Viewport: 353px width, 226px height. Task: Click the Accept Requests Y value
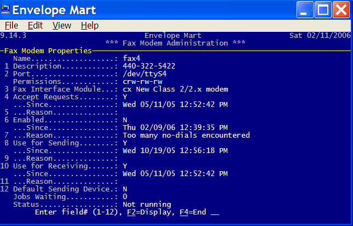pos(125,97)
